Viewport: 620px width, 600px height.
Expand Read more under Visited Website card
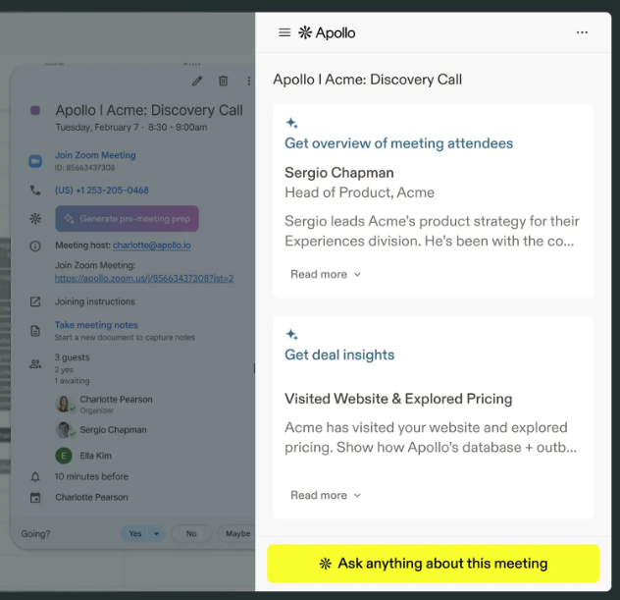pyautogui.click(x=326, y=495)
